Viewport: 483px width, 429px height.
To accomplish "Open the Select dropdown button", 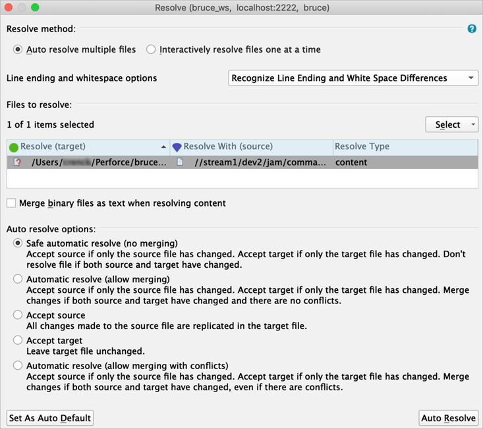I will pos(451,124).
